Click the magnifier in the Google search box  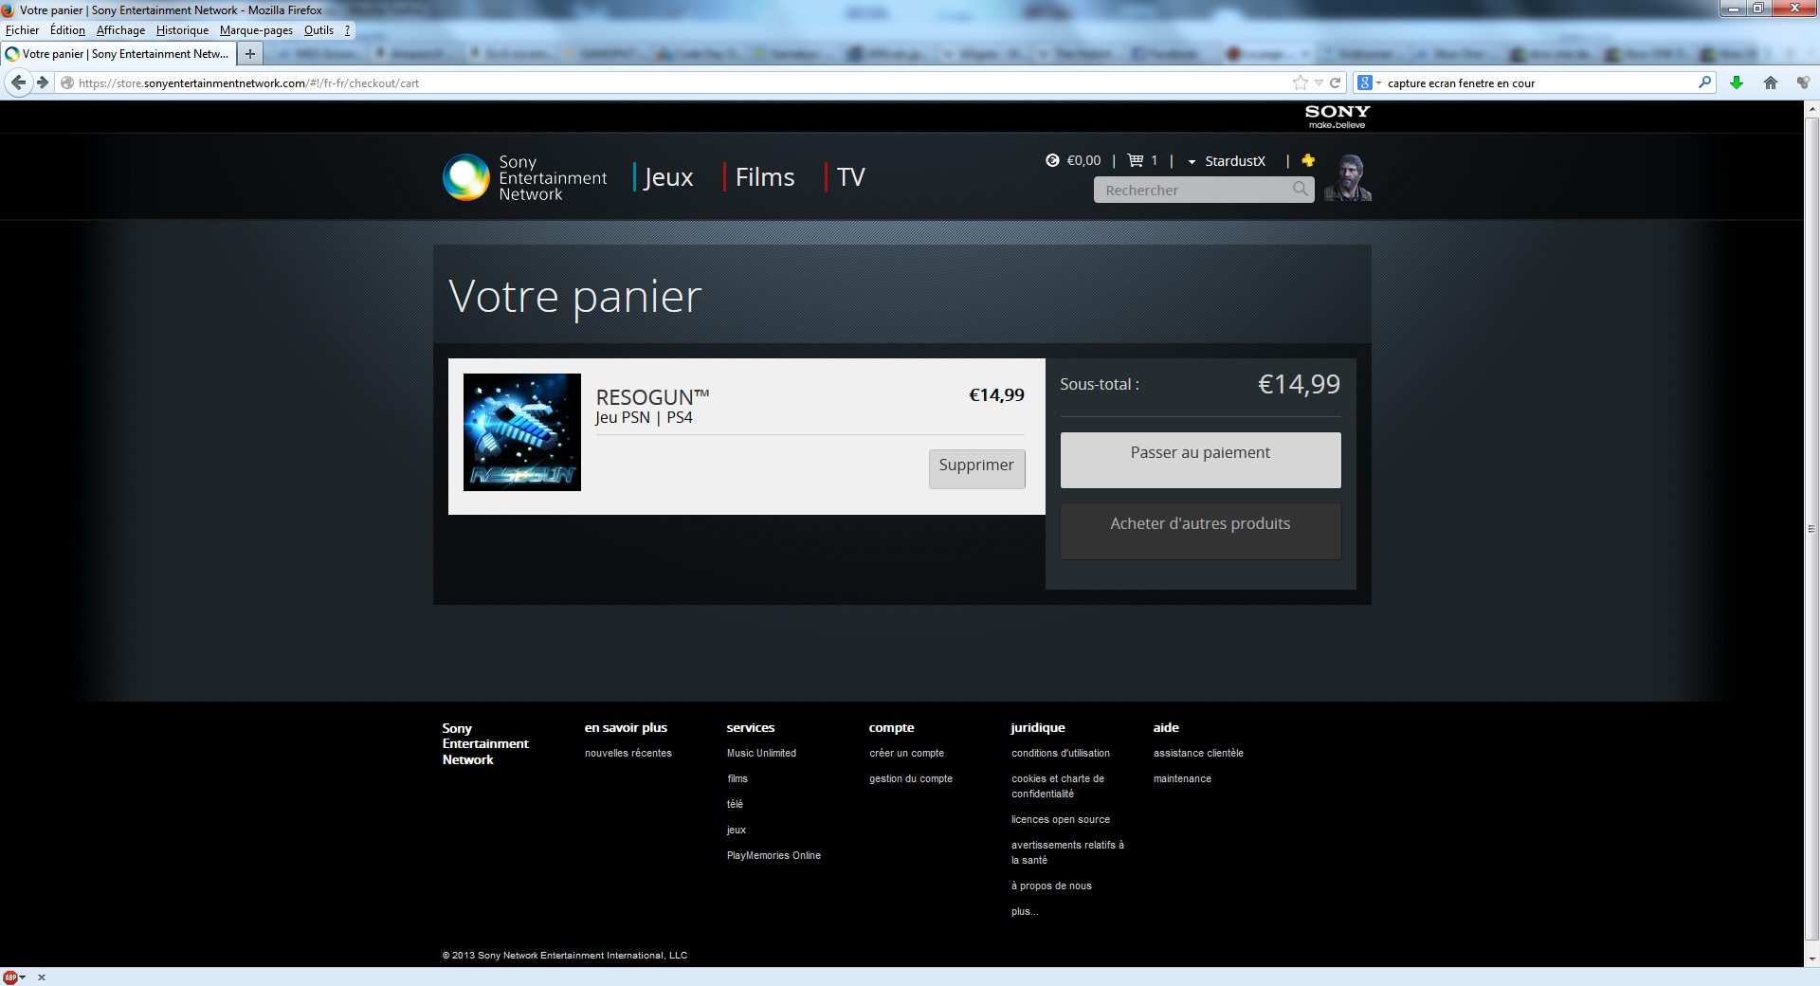pos(1704,82)
